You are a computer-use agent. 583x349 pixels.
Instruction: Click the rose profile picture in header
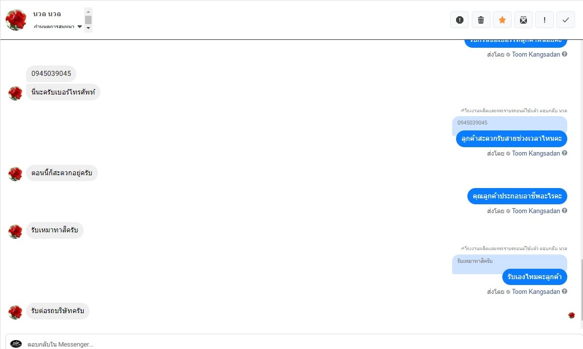coord(16,20)
